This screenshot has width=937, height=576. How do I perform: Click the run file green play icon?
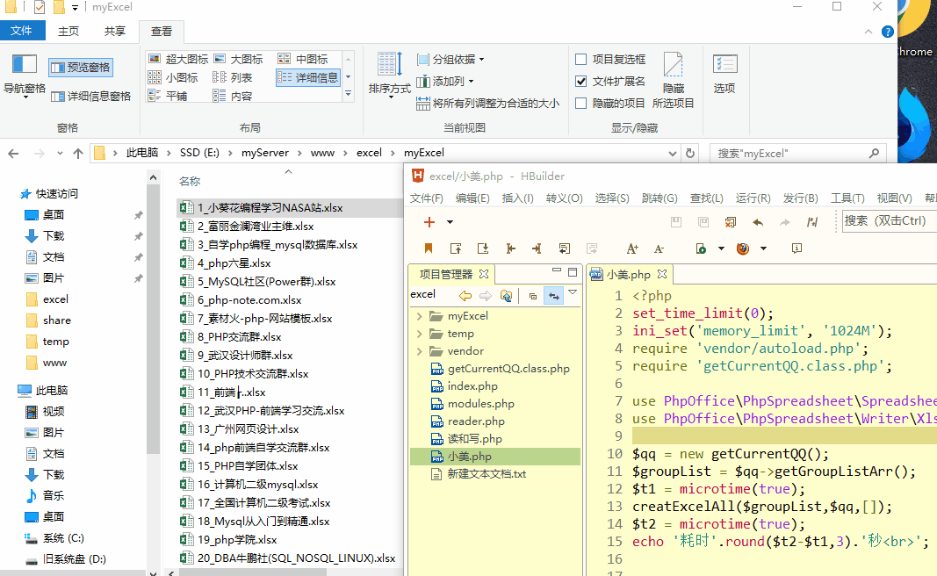(x=701, y=248)
